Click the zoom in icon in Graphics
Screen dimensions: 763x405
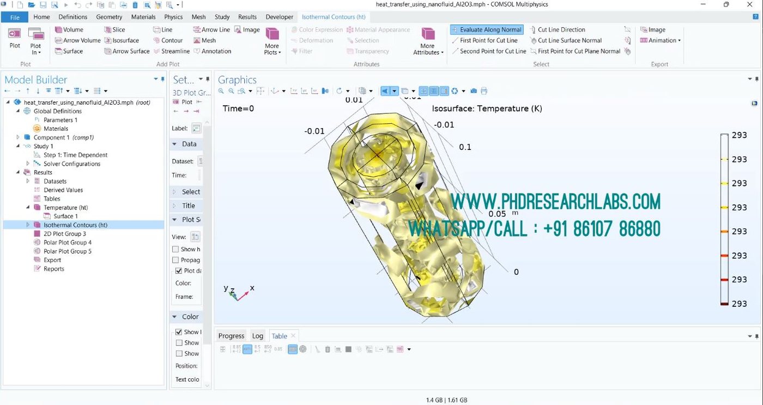pyautogui.click(x=221, y=91)
